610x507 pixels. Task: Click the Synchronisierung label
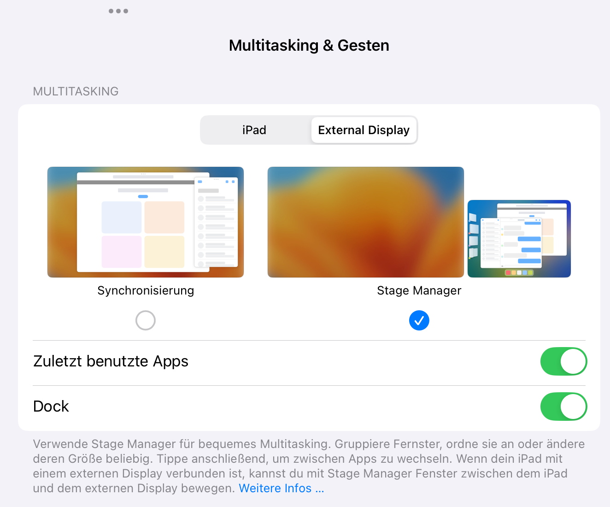click(146, 290)
